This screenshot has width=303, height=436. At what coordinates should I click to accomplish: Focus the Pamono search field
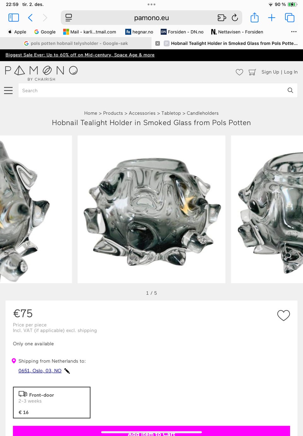(151, 91)
